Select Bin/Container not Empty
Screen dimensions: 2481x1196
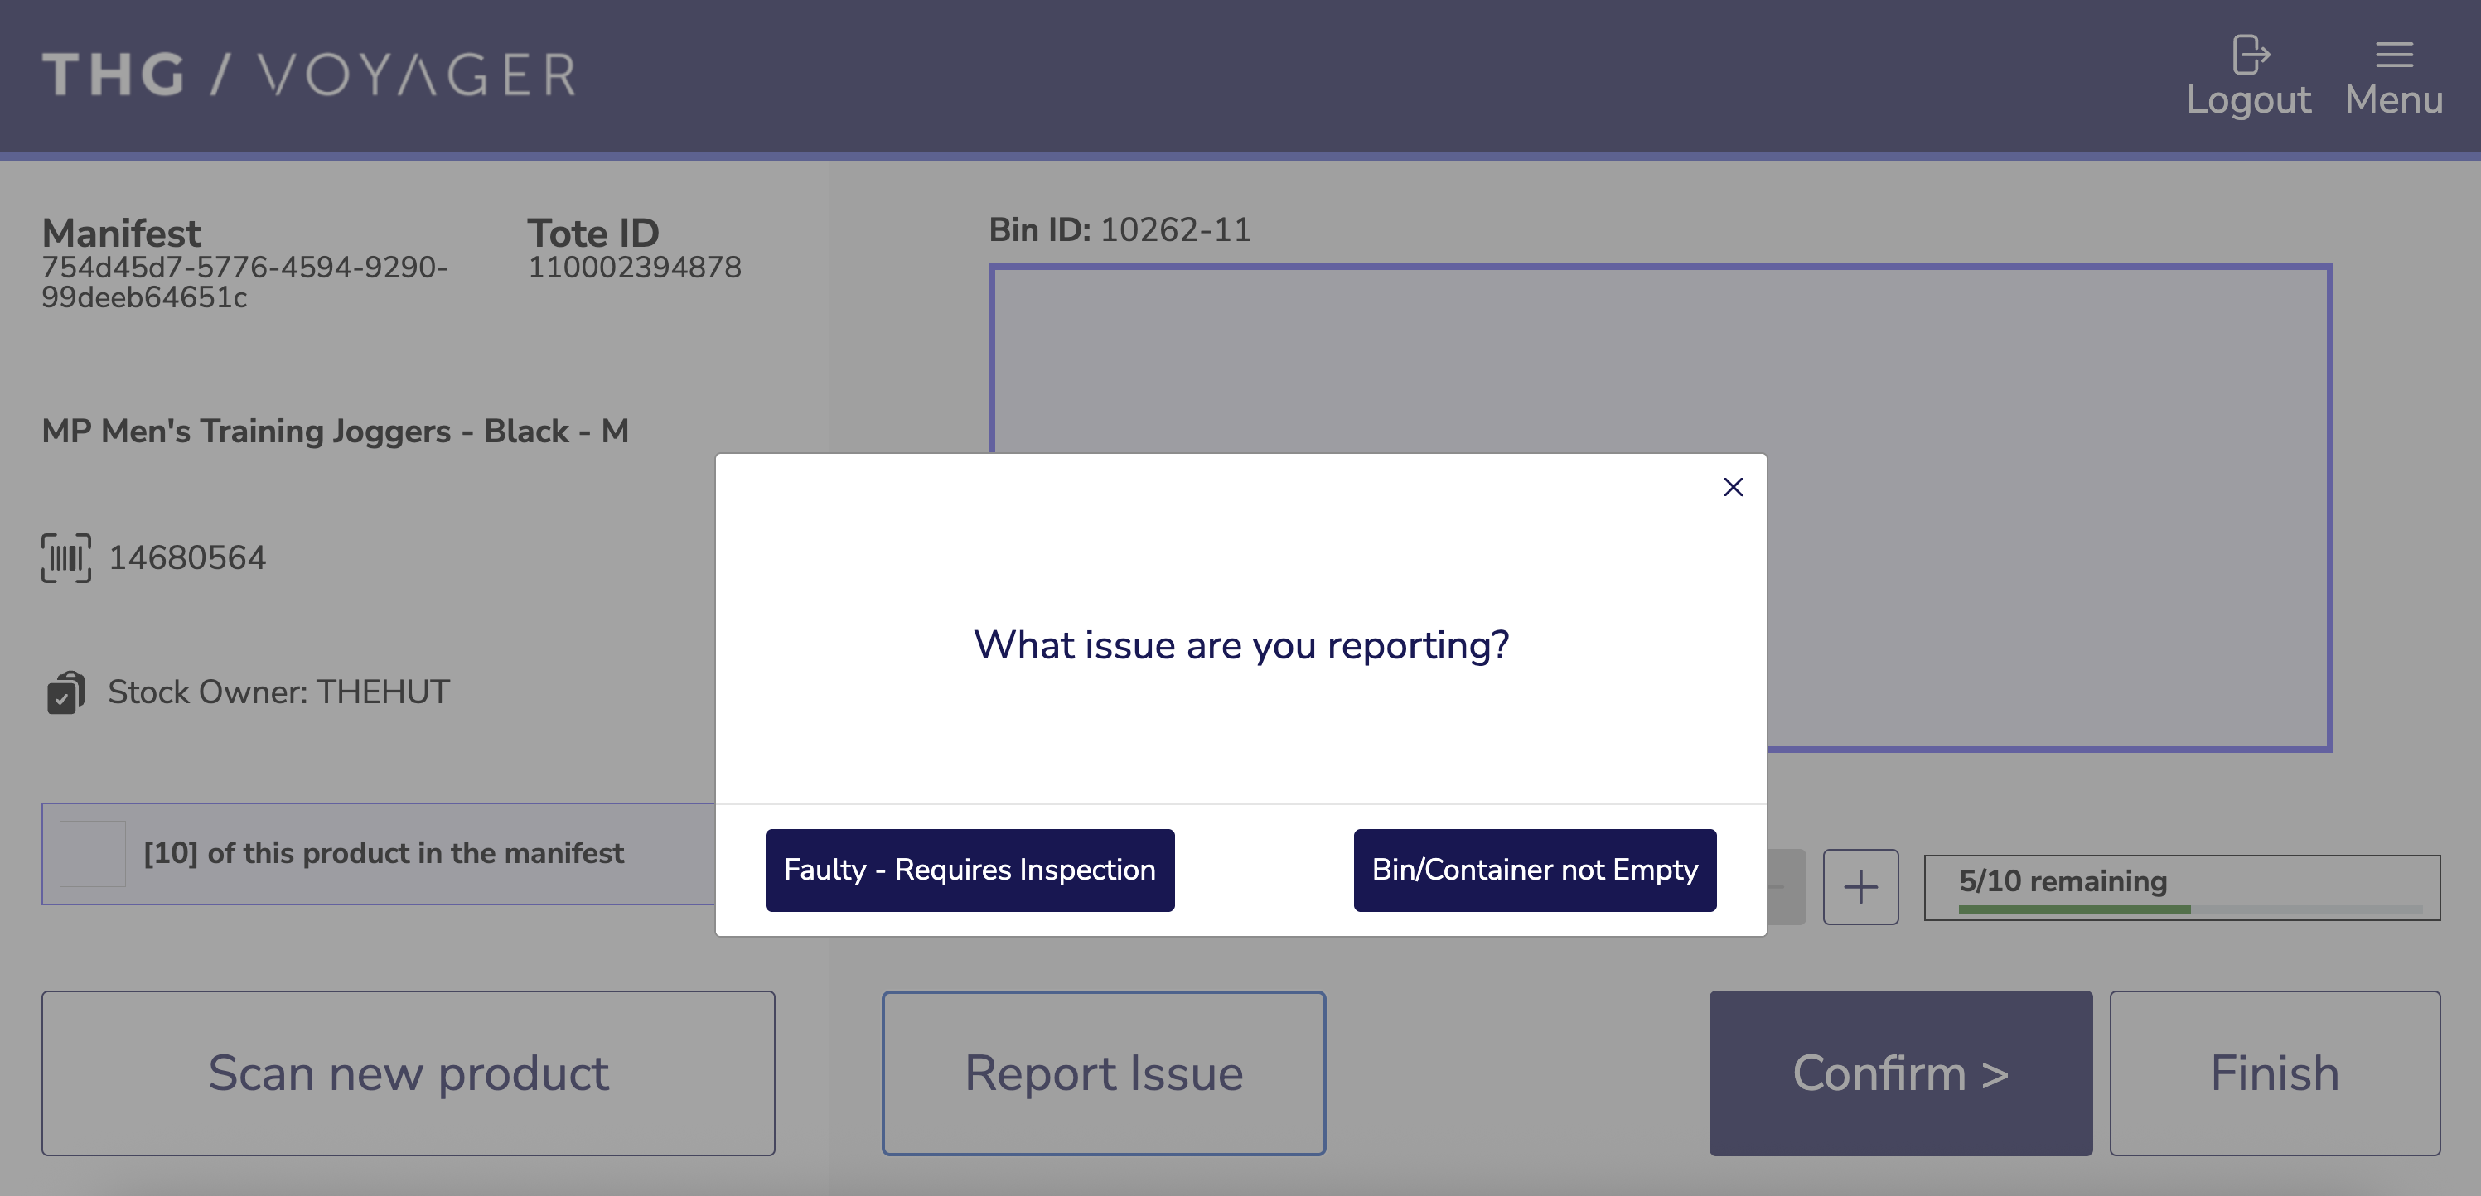1534,870
